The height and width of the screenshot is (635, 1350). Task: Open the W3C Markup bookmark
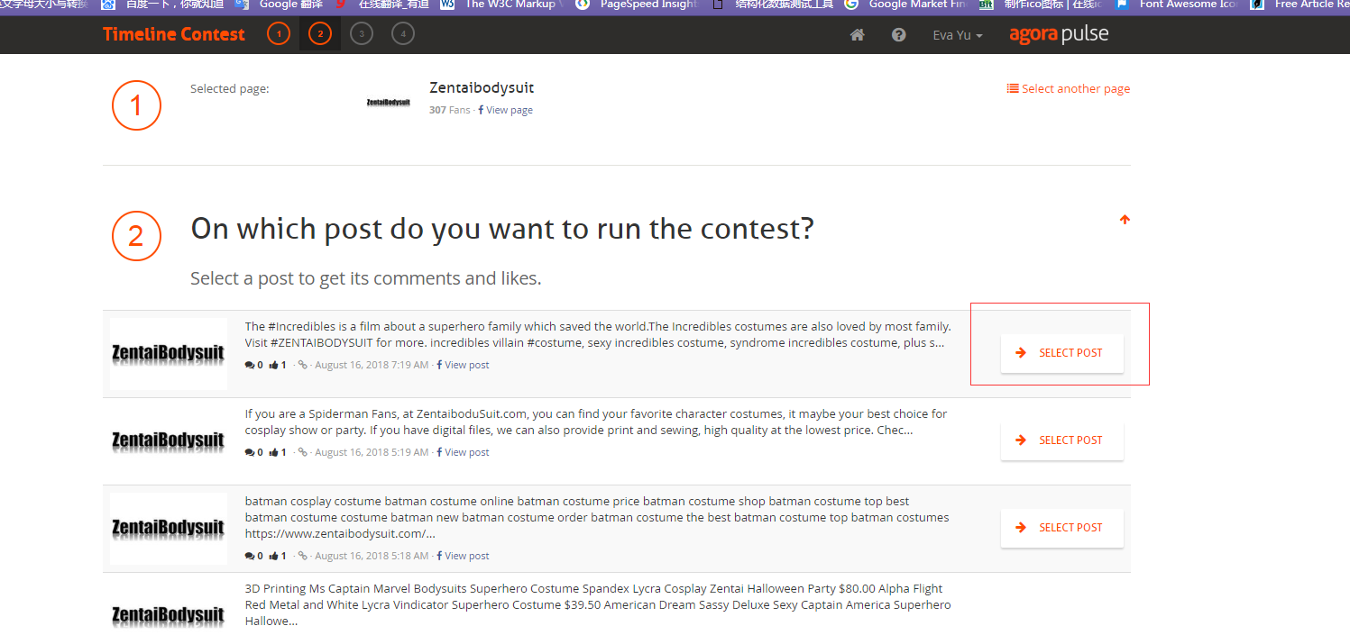click(502, 5)
